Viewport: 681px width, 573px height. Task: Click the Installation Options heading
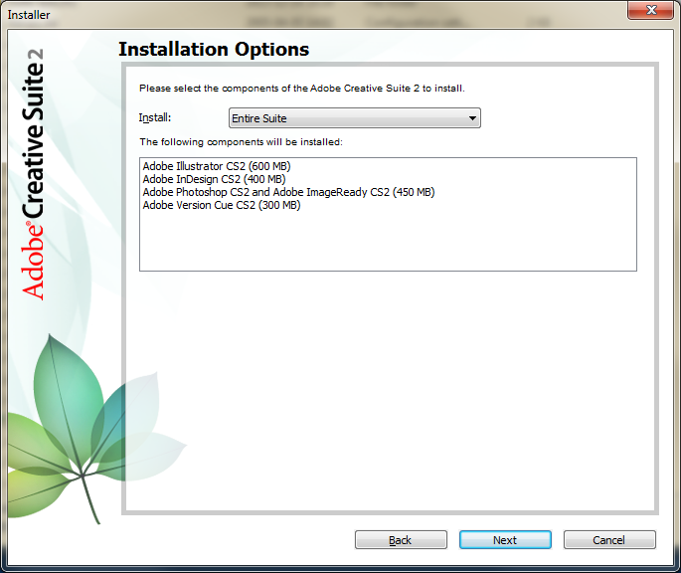coord(214,49)
